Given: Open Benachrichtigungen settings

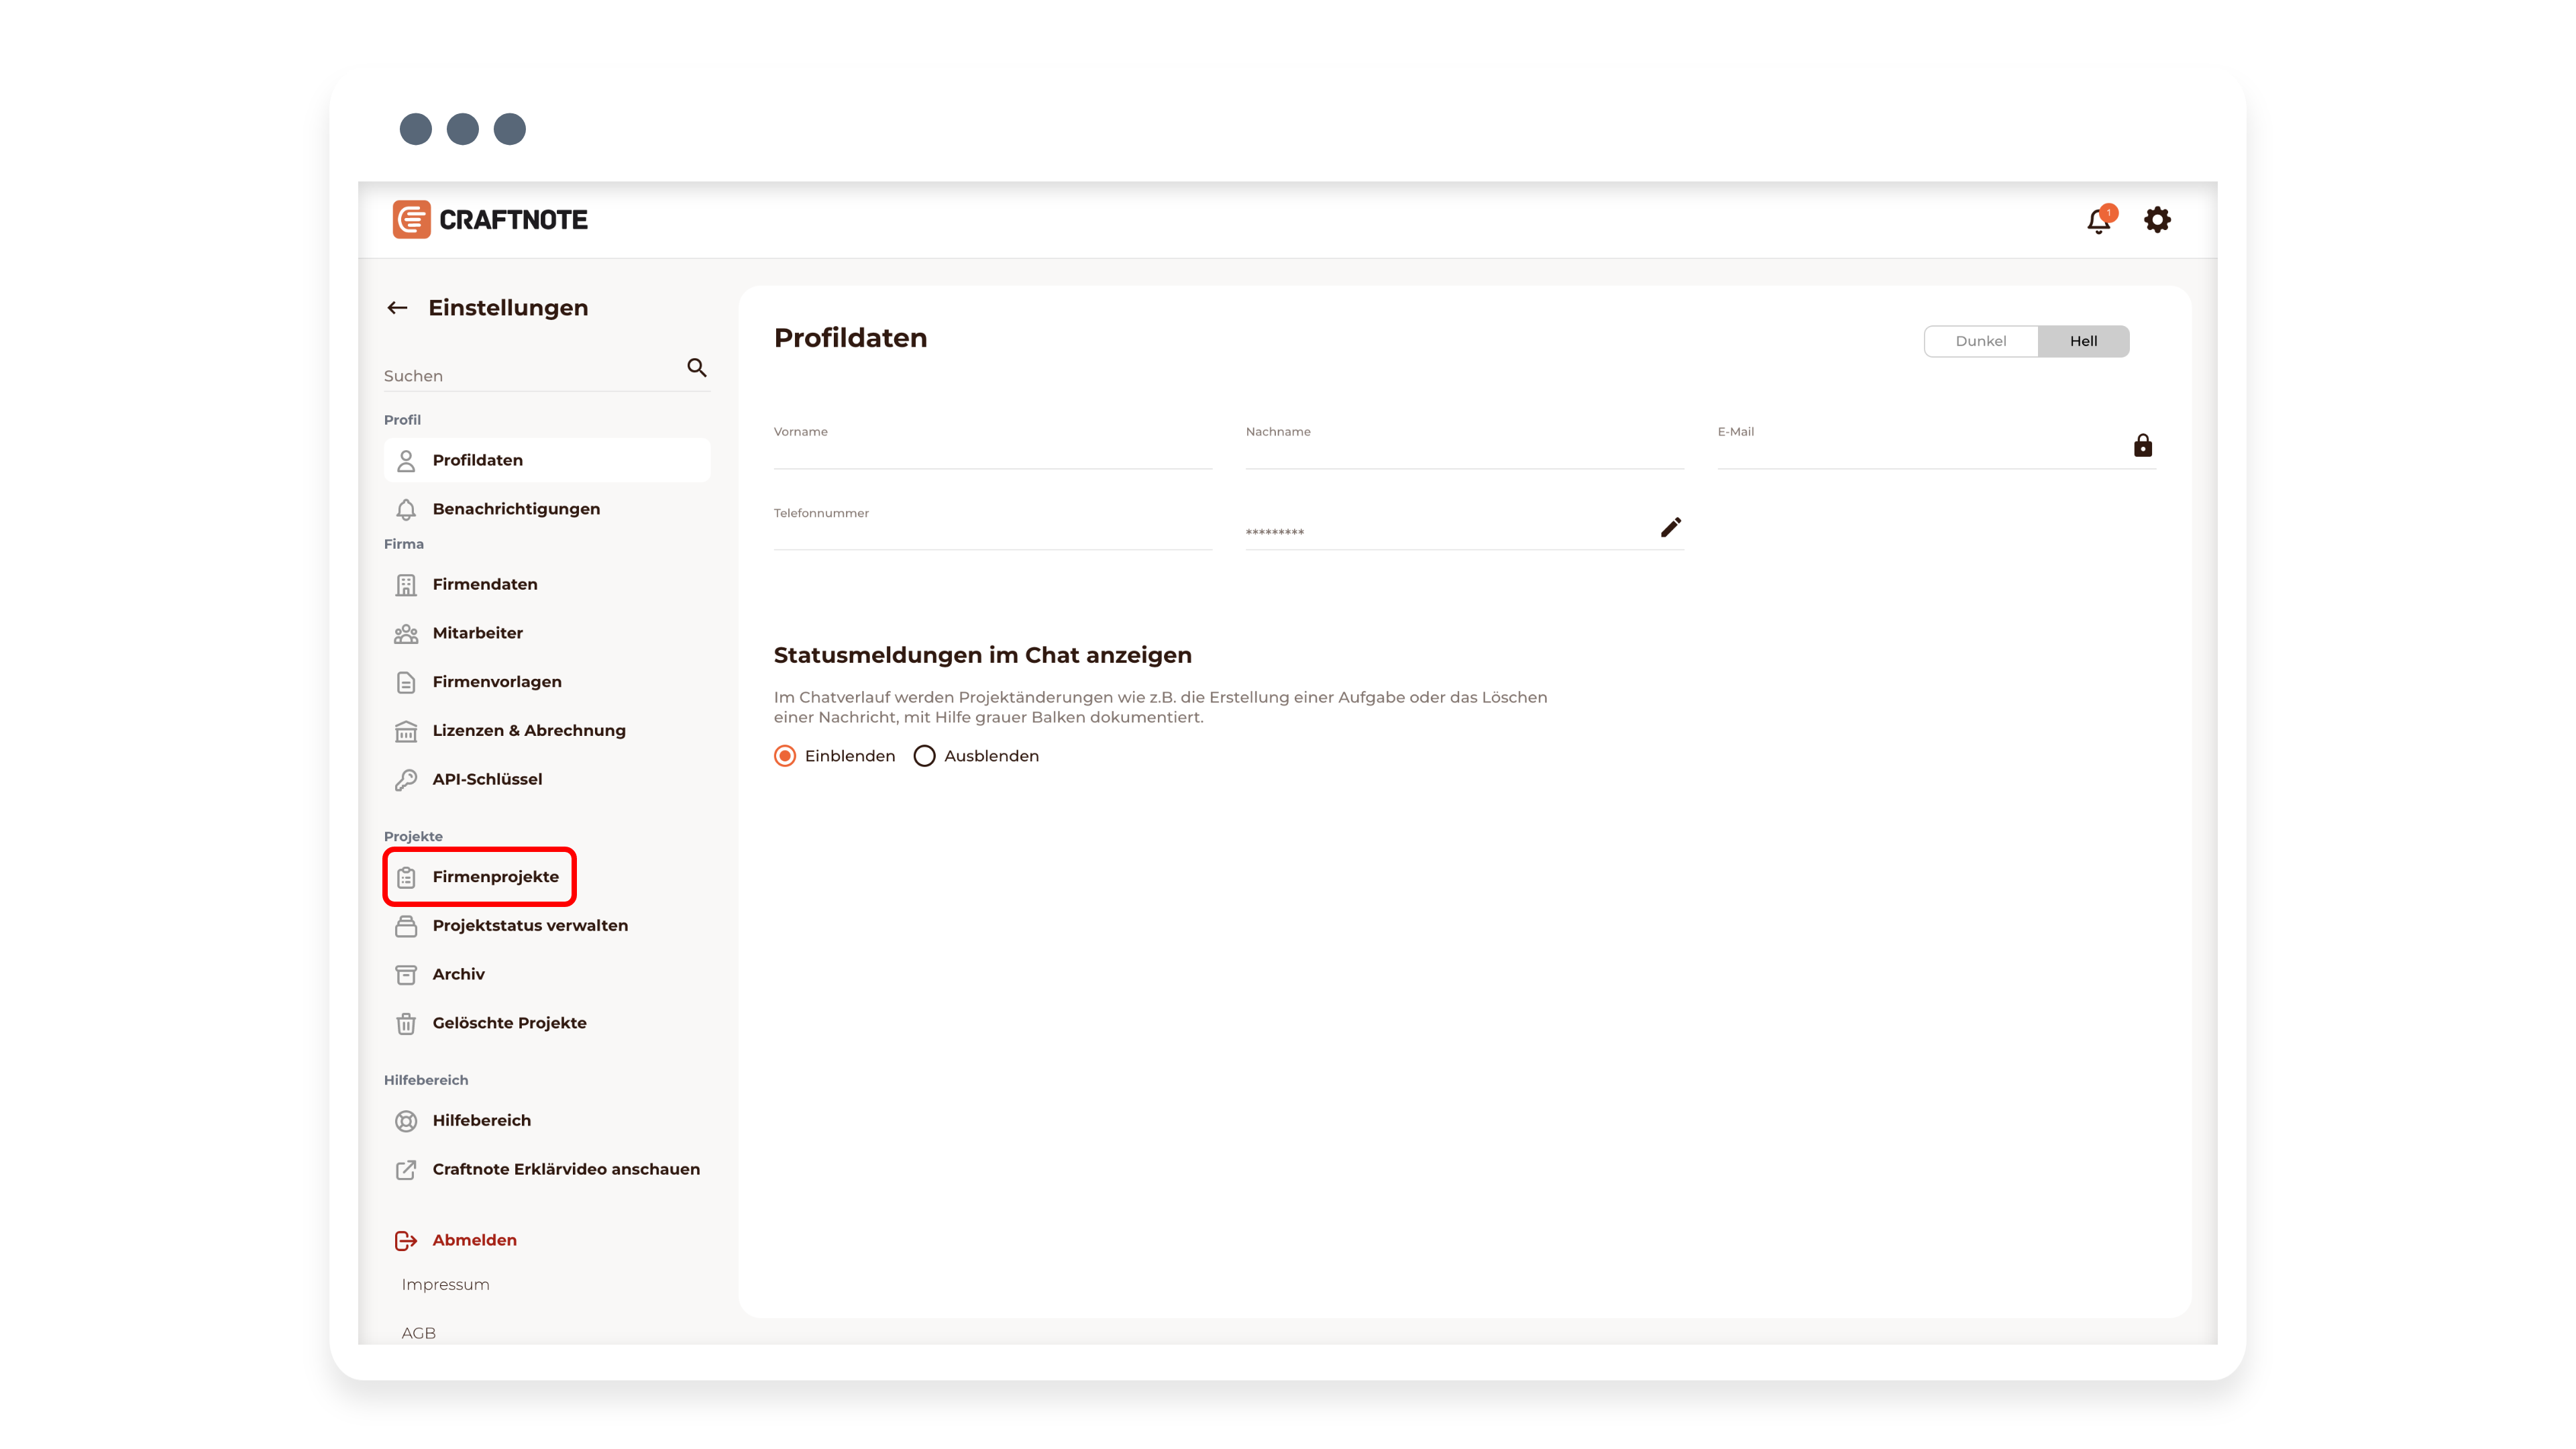Looking at the screenshot, I should 516,509.
